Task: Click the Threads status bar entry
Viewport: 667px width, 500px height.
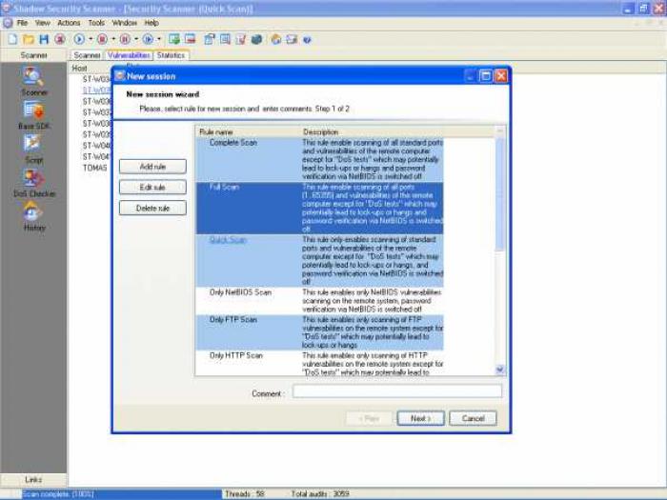Action: [245, 494]
